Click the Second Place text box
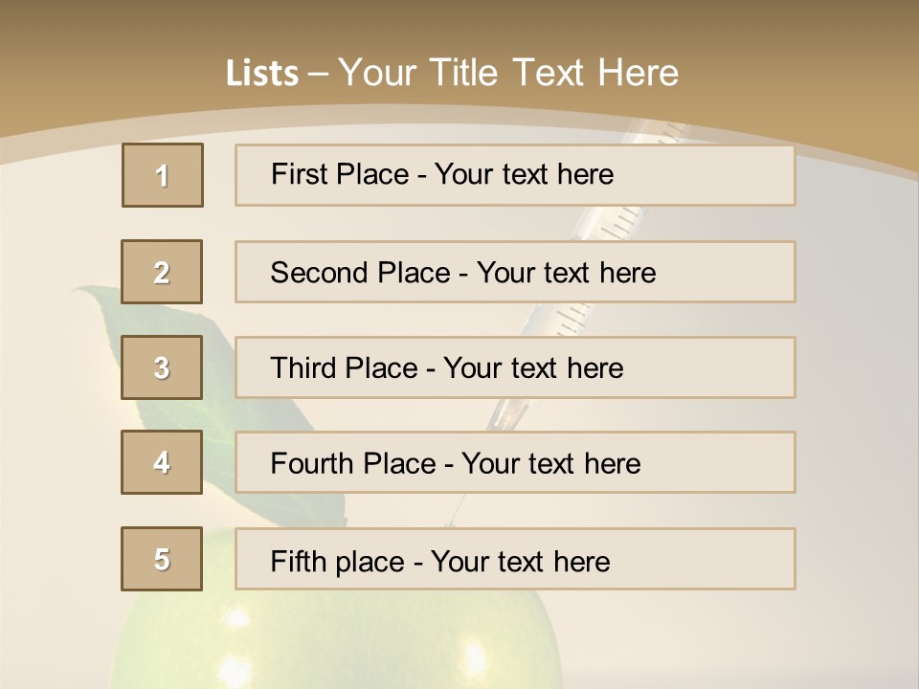The image size is (919, 689). click(515, 272)
